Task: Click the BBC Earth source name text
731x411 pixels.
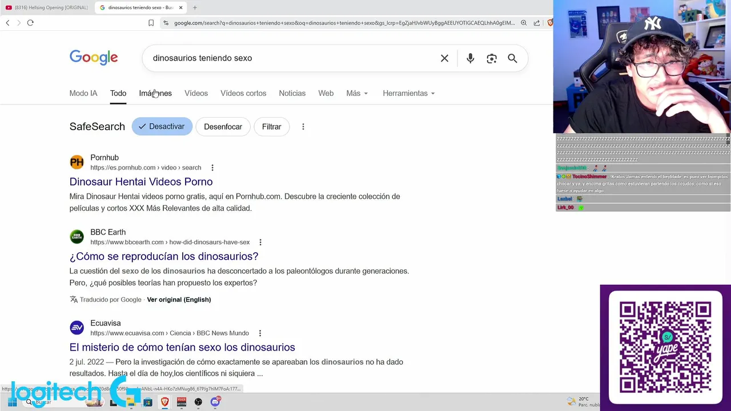Action: 108,232
